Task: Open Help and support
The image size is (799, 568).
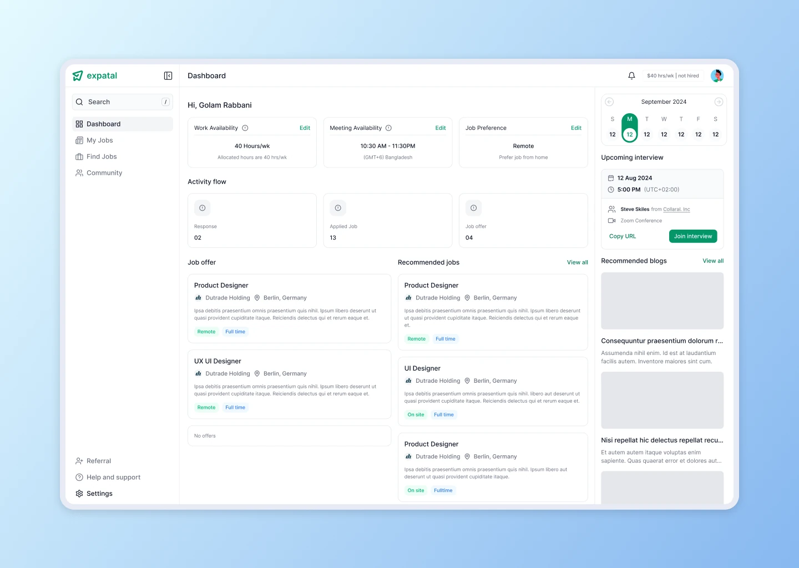Action: [123, 477]
